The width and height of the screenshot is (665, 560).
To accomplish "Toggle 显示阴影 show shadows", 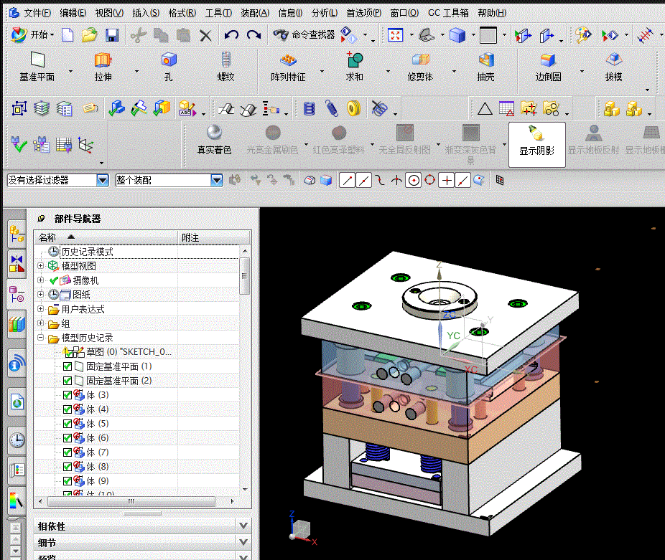I will [537, 145].
